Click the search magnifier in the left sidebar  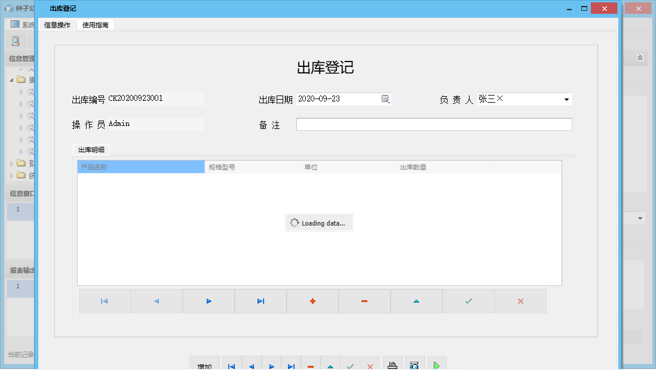coord(14,41)
